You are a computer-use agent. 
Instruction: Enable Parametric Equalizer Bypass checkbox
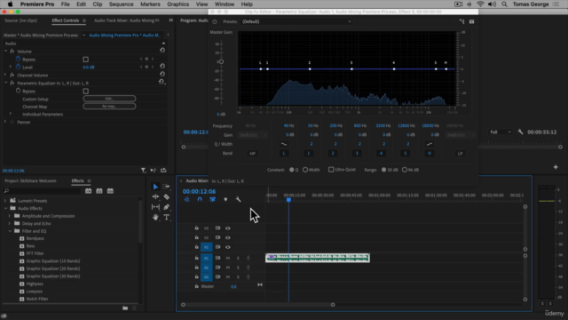tap(85, 91)
